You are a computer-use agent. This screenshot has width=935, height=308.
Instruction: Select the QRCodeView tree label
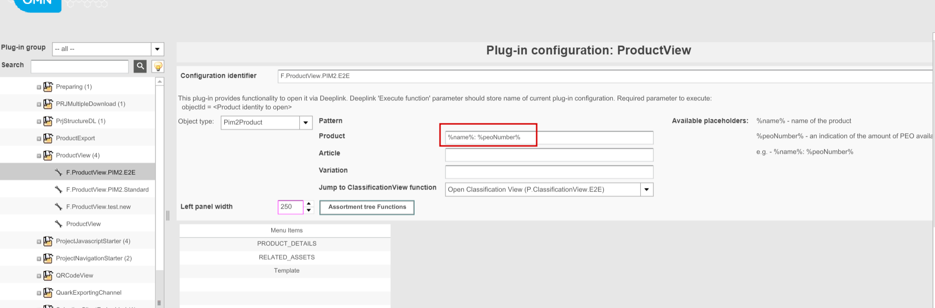(x=75, y=275)
